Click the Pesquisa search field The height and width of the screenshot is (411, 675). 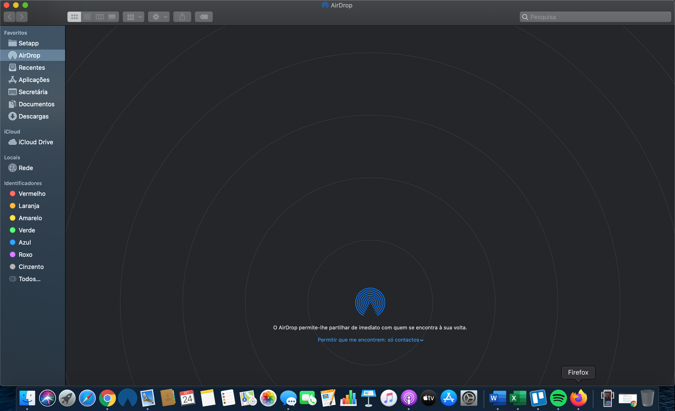click(x=595, y=17)
